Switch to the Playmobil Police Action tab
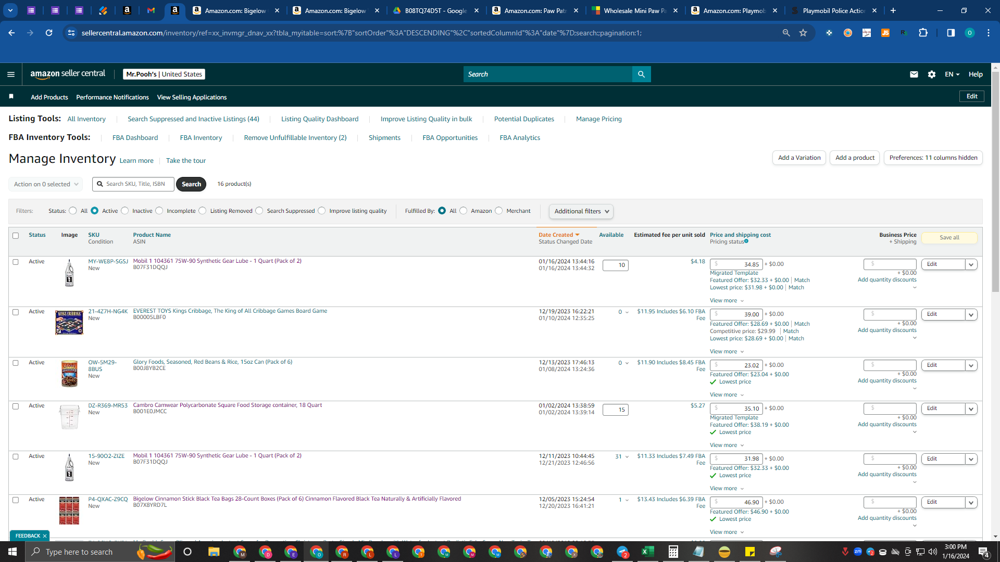 834,10
